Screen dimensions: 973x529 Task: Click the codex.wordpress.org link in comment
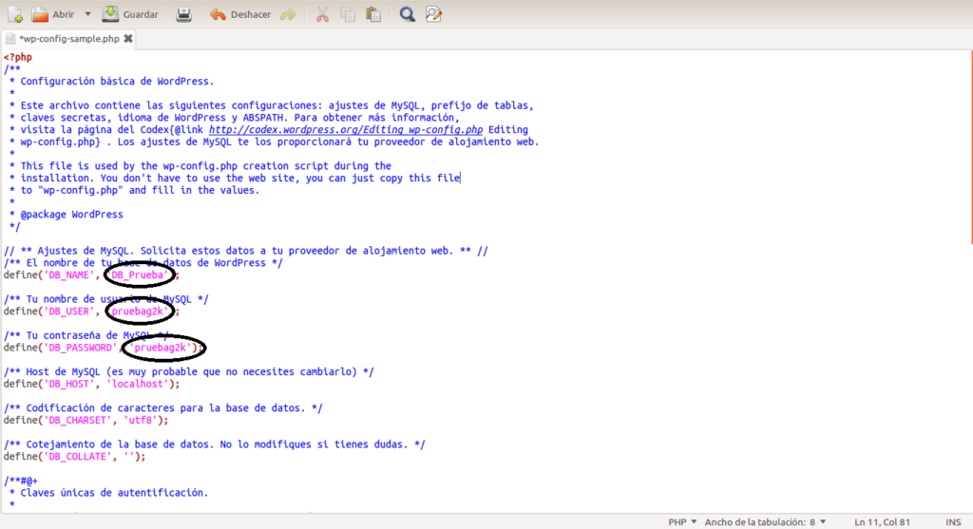click(x=346, y=129)
